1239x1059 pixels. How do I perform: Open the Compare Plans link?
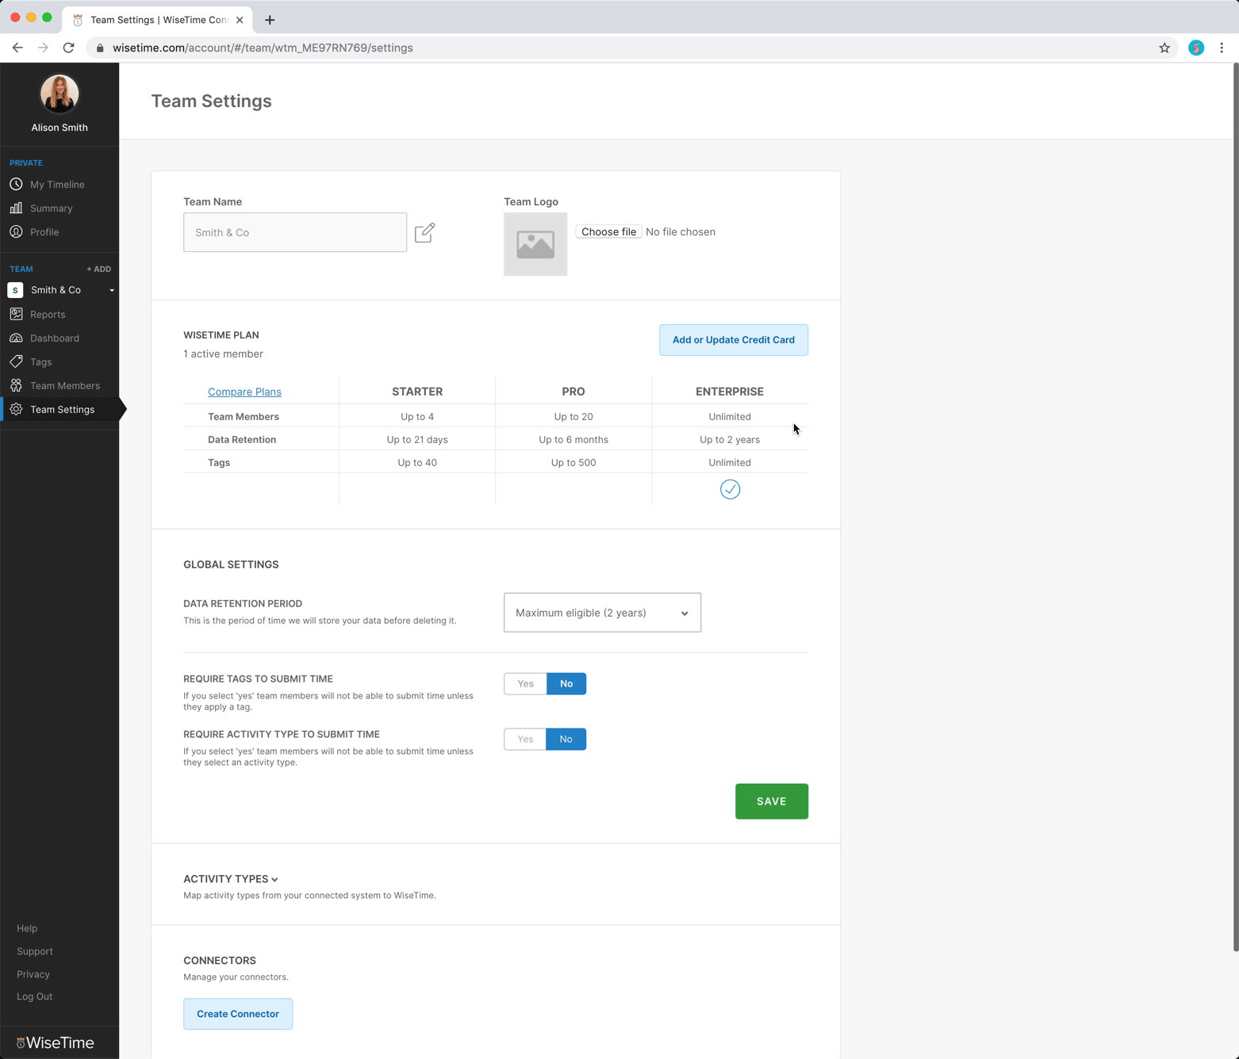pyautogui.click(x=244, y=392)
